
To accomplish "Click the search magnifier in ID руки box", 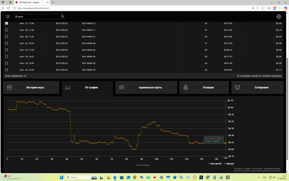I will click(62, 17).
